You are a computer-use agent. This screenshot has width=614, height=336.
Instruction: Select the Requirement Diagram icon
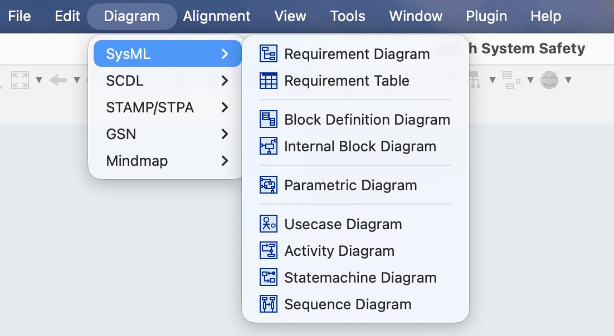point(270,53)
